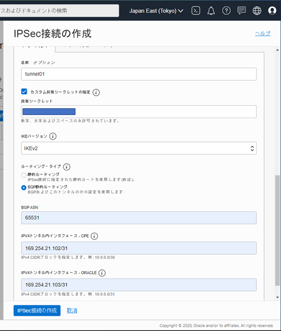Show info for IKE version
This screenshot has height=331, width=281.
coord(52,136)
